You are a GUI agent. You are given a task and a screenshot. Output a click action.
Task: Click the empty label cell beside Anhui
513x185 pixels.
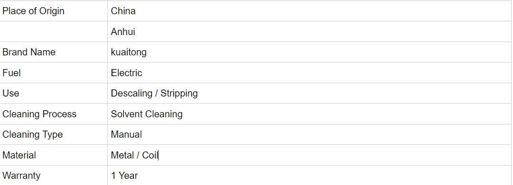[x=54, y=32]
